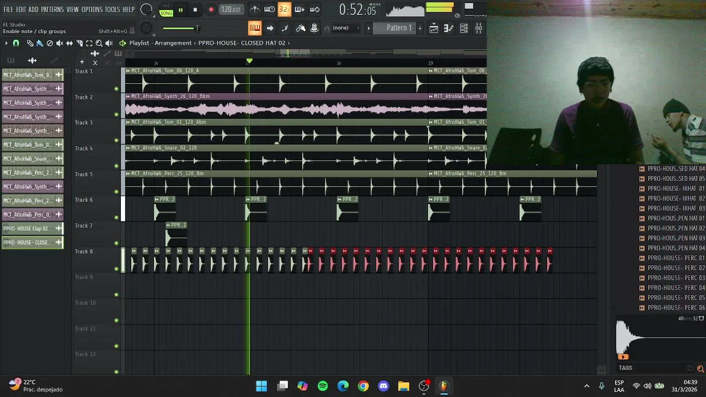
Task: Stop playback with the stop button
Action: point(195,10)
